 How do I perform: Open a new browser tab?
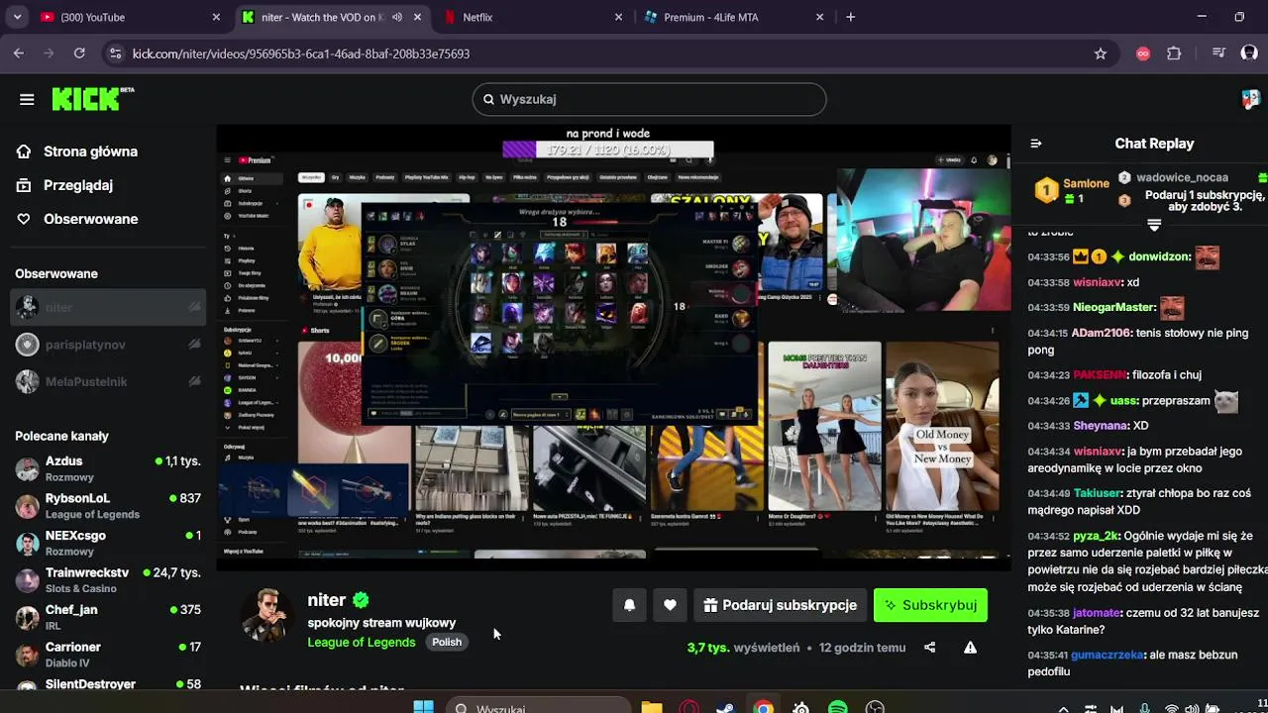click(x=850, y=17)
